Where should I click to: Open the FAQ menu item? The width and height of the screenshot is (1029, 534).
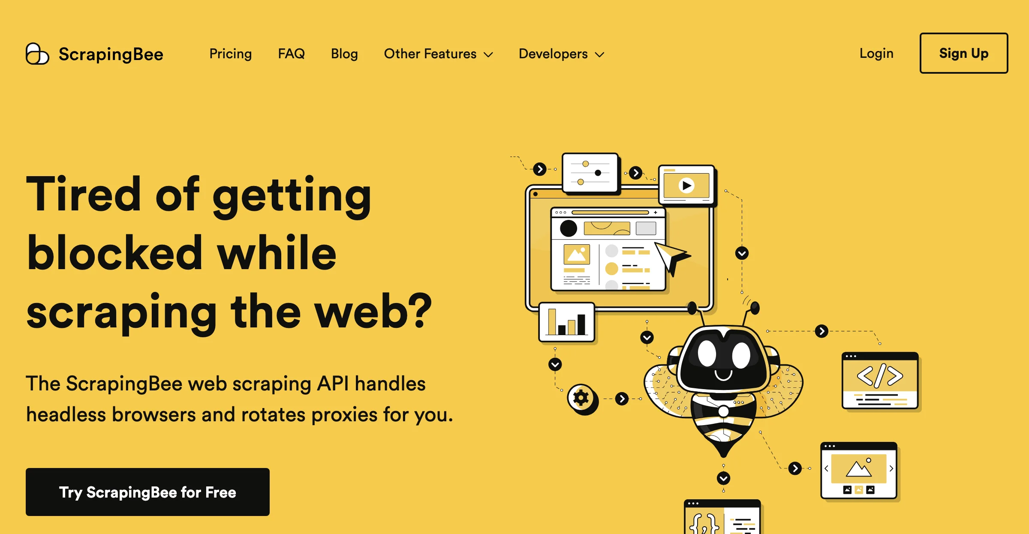pos(291,54)
